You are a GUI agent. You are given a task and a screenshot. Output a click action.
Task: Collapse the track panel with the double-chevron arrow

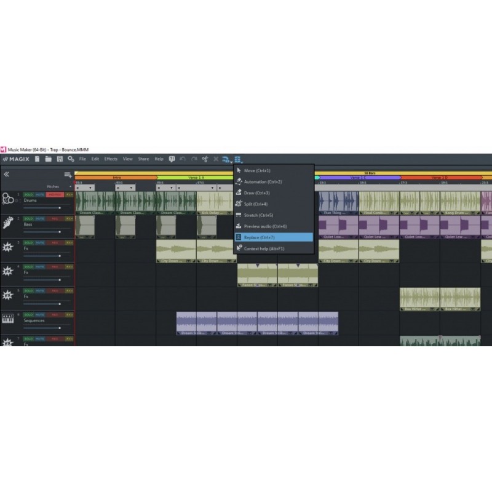coord(7,174)
